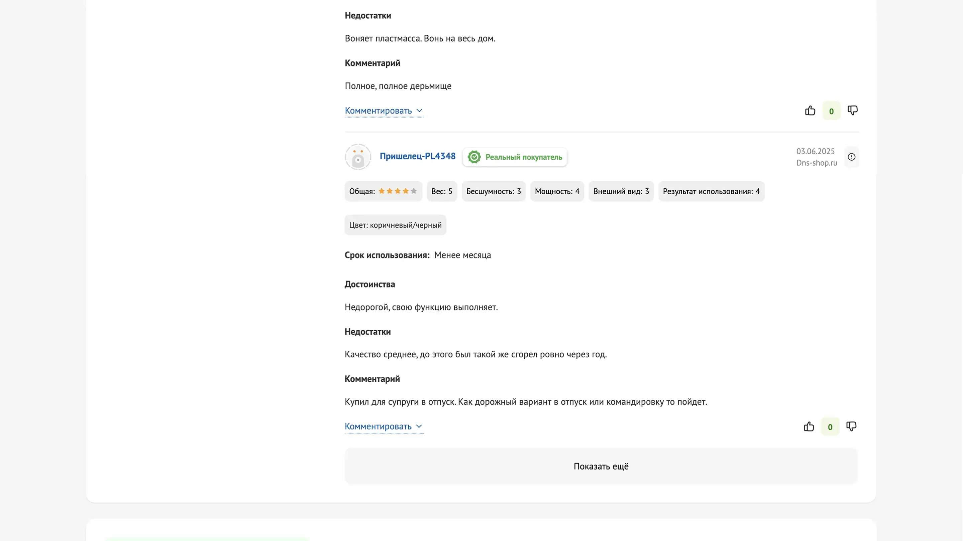This screenshot has height=541, width=963.
Task: Select the Цвет: коричневый/черный tag
Action: point(395,225)
